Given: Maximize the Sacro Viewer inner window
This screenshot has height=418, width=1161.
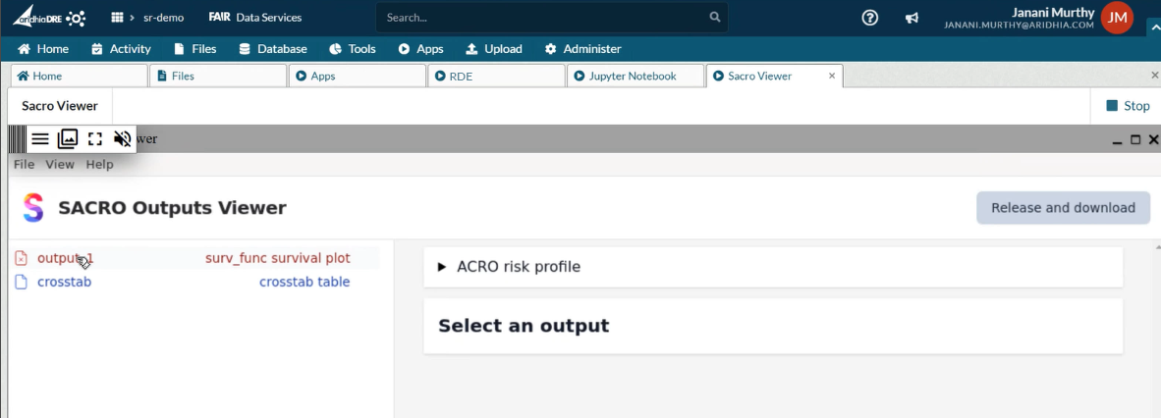Looking at the screenshot, I should pyautogui.click(x=1135, y=139).
